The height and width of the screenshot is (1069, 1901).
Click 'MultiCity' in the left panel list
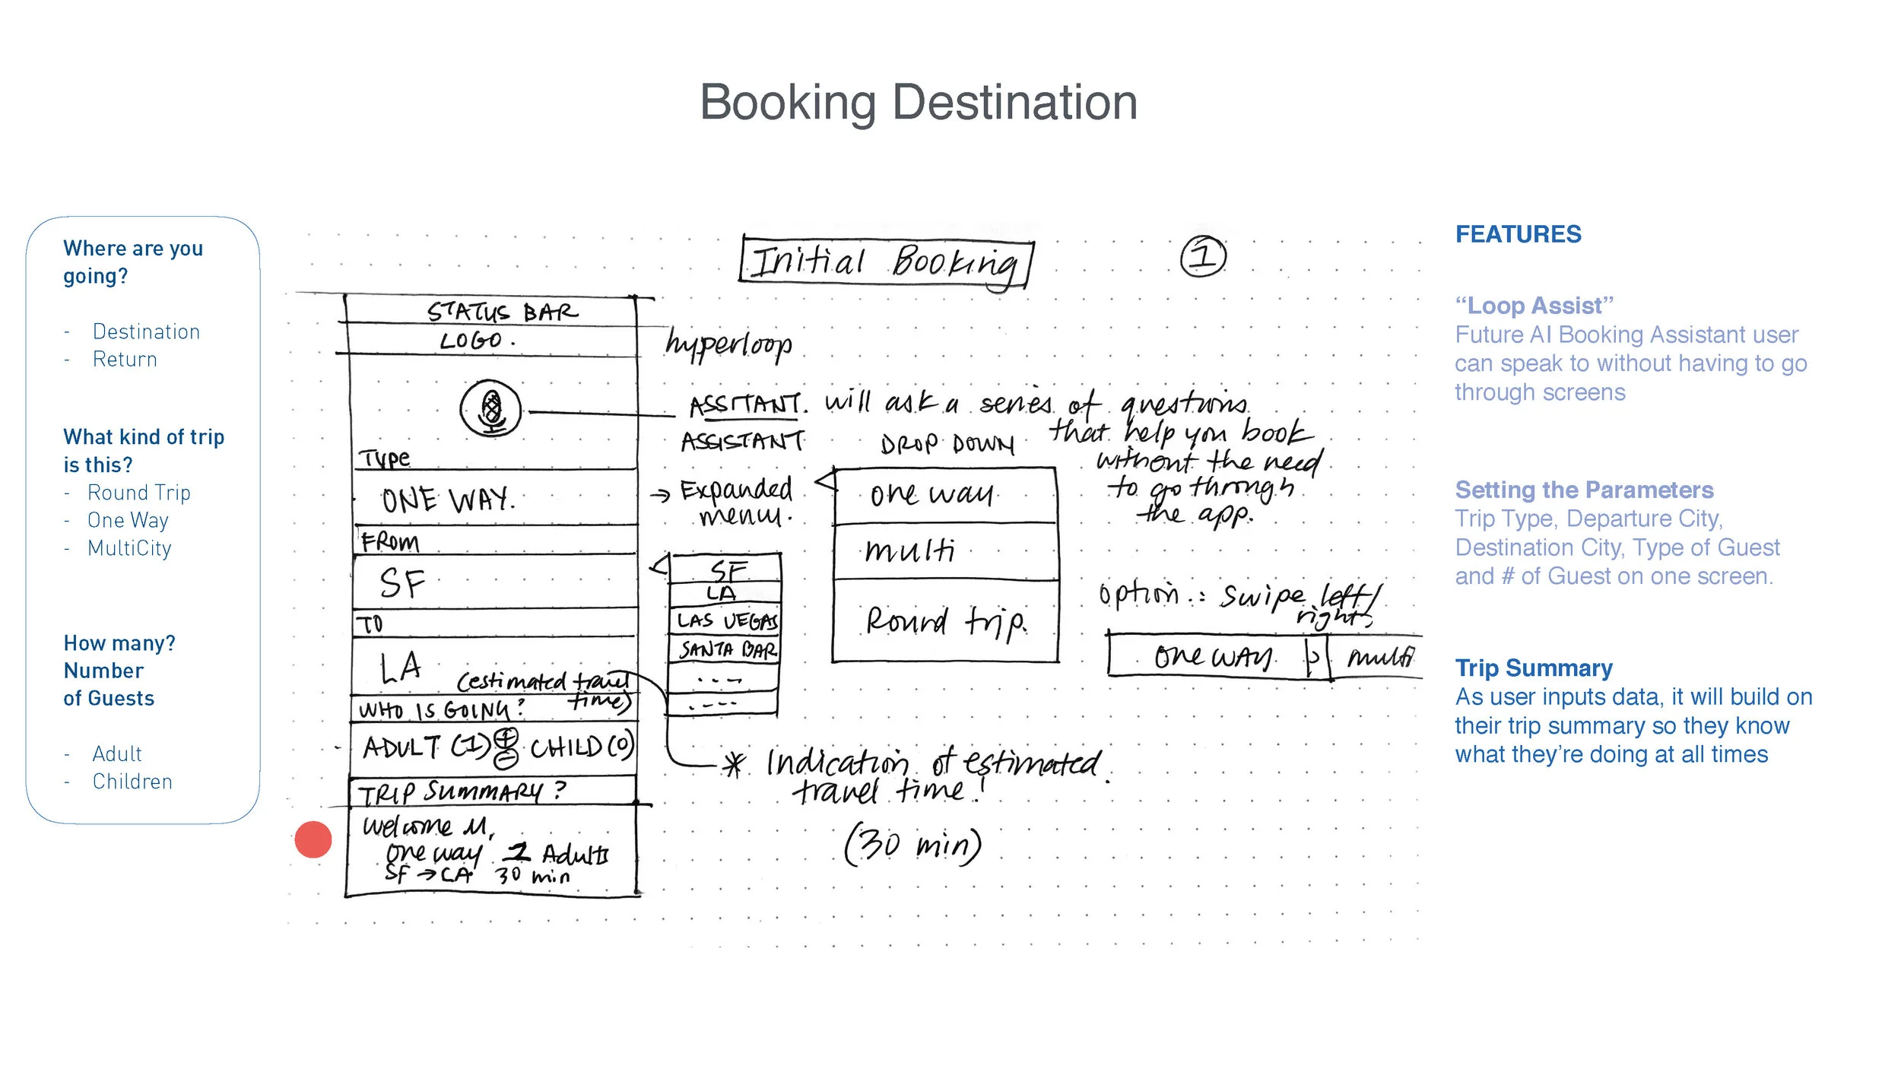click(129, 548)
